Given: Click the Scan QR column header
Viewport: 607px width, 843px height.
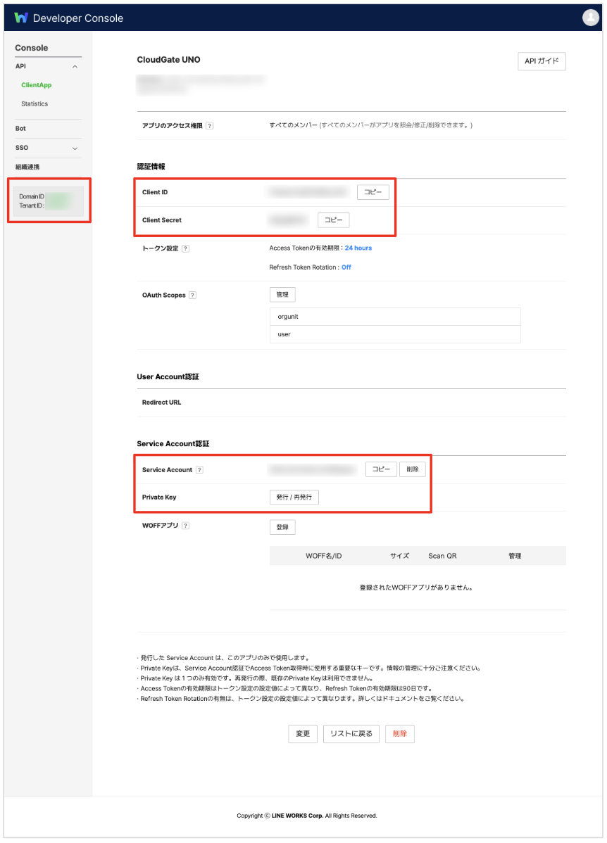Looking at the screenshot, I should coord(442,556).
